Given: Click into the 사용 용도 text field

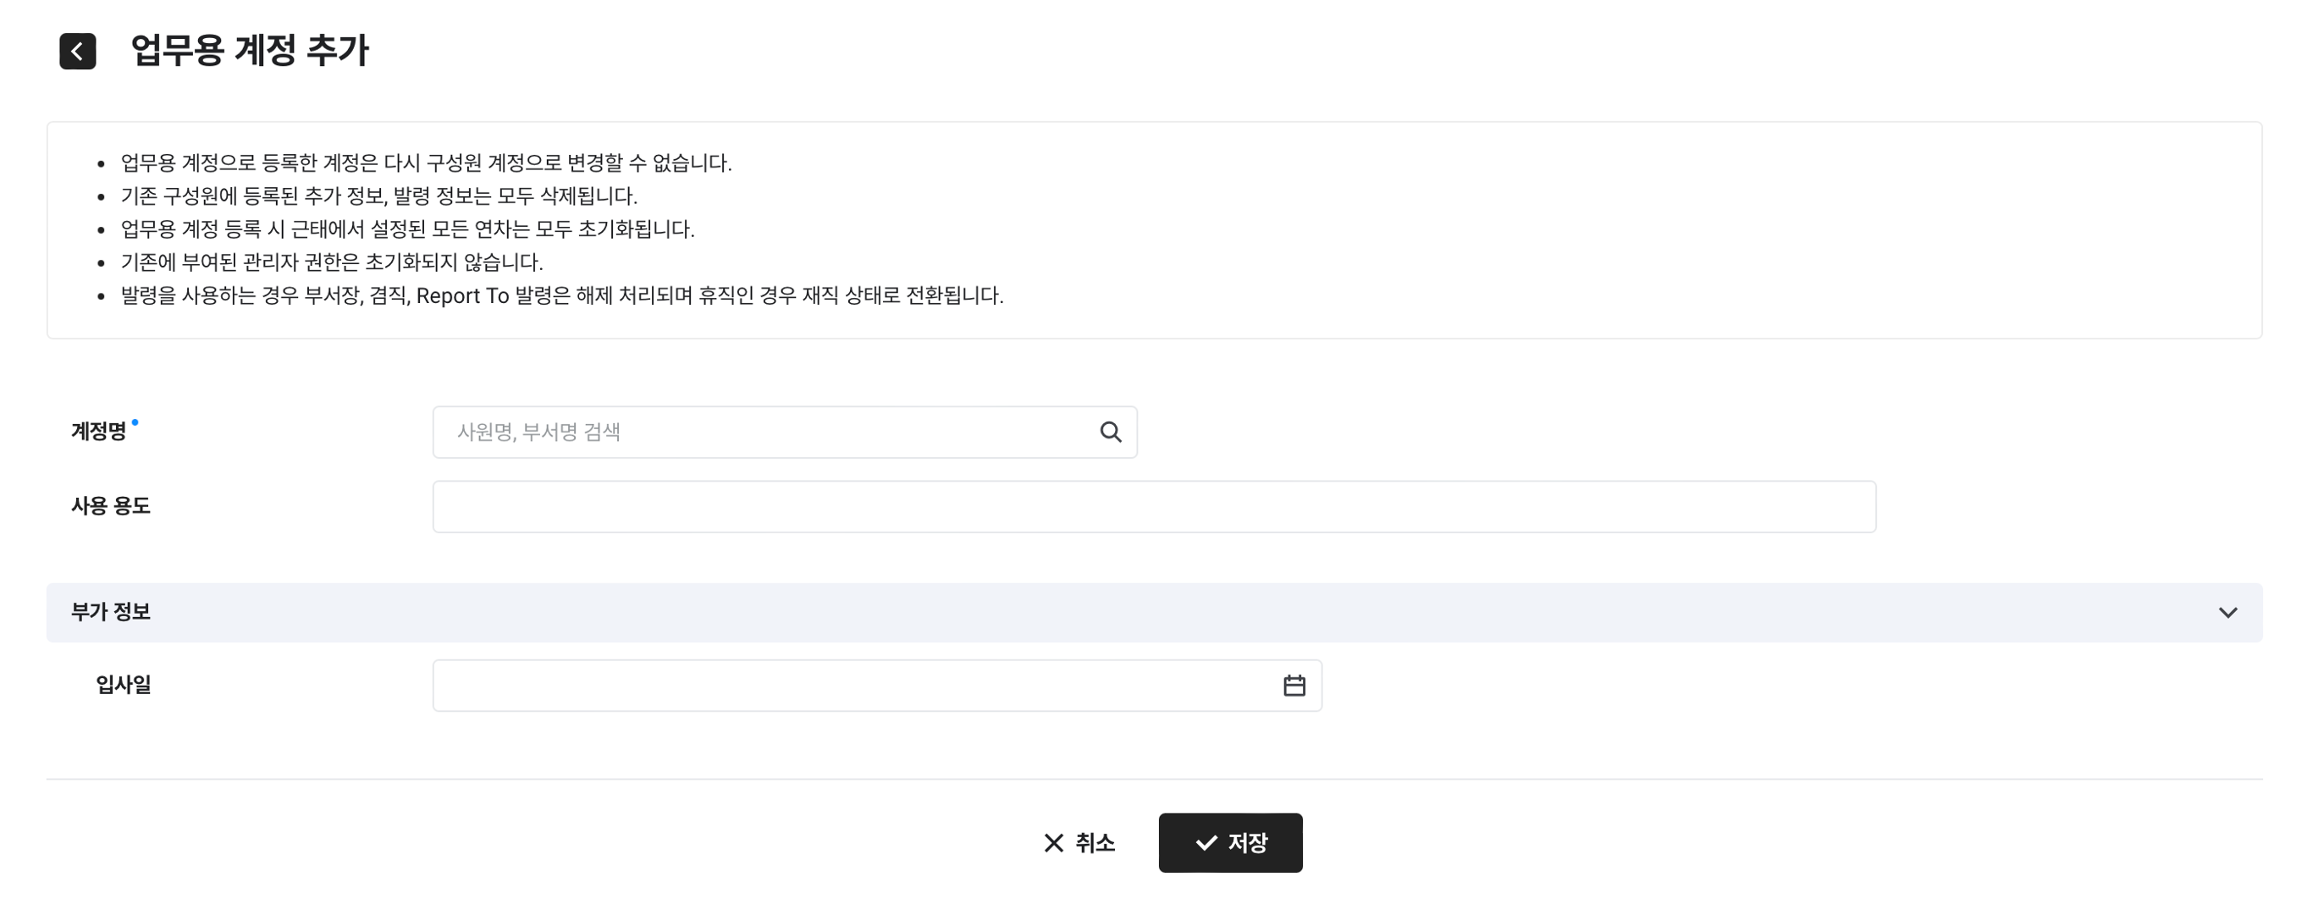Looking at the screenshot, I should [x=1153, y=507].
